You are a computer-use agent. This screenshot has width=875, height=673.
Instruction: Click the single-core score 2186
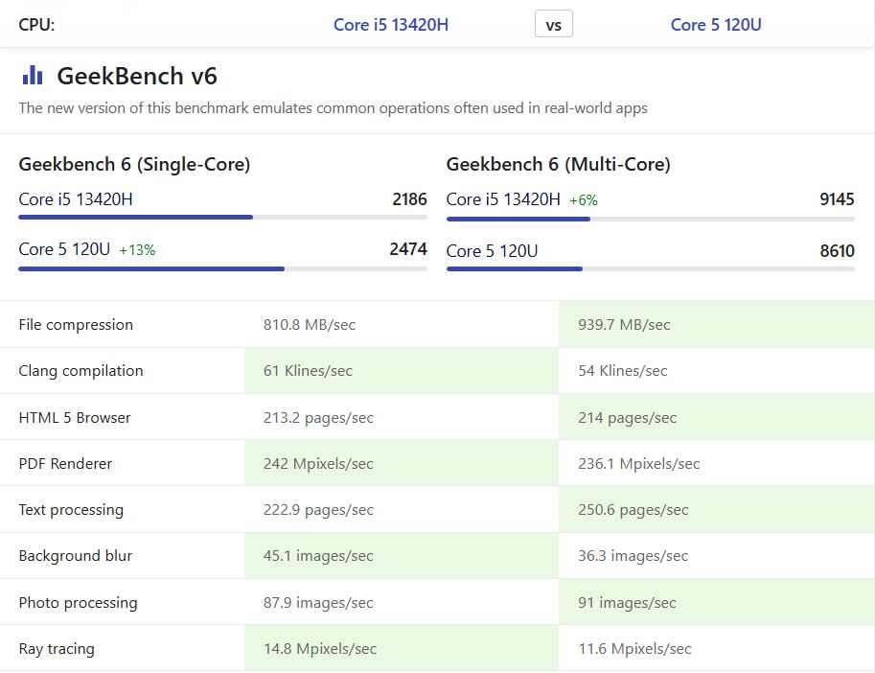coord(409,199)
